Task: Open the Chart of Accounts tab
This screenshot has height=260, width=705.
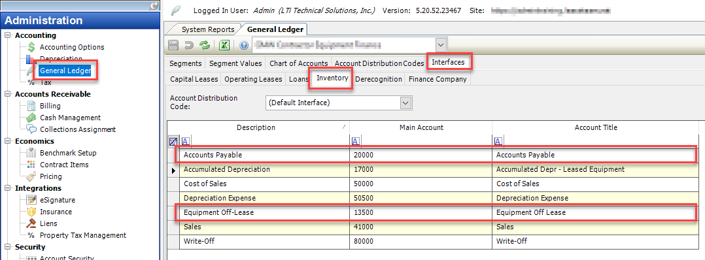Action: coord(298,63)
